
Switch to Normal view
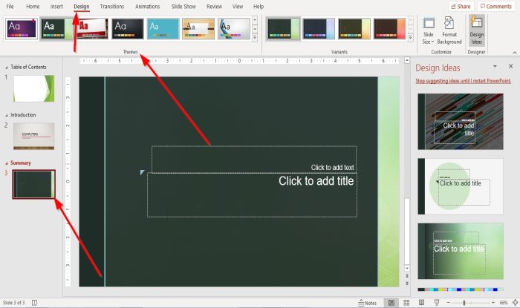pos(391,303)
